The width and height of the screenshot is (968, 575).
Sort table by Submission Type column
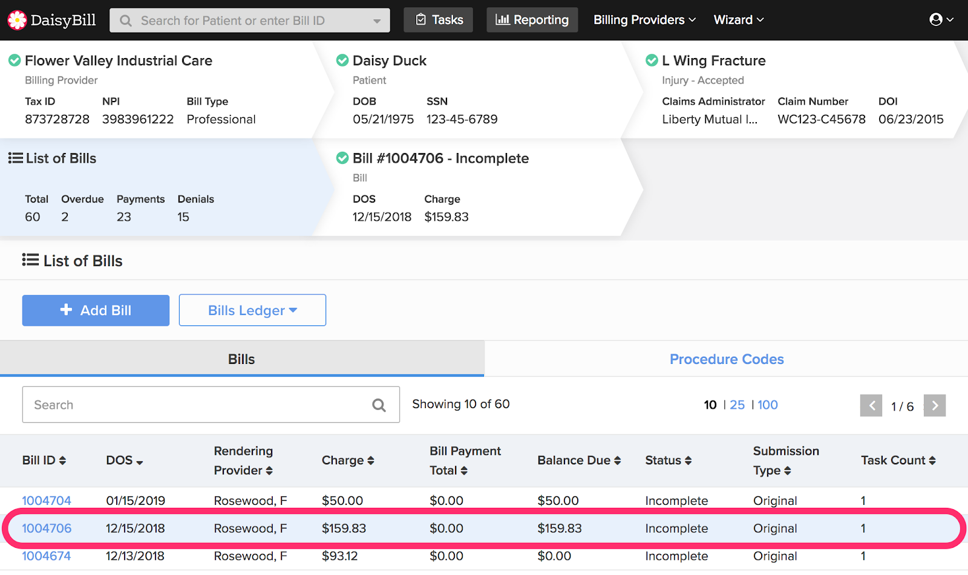(x=786, y=461)
